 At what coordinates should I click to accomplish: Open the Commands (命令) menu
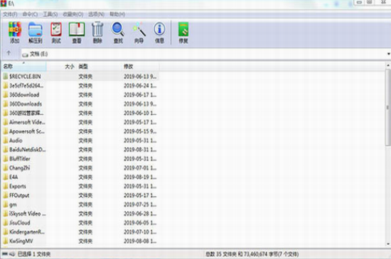[x=30, y=14]
